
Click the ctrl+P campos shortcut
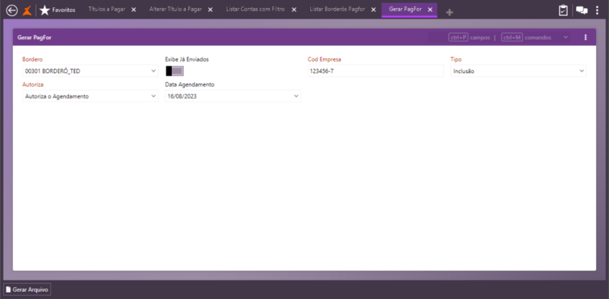(x=470, y=38)
